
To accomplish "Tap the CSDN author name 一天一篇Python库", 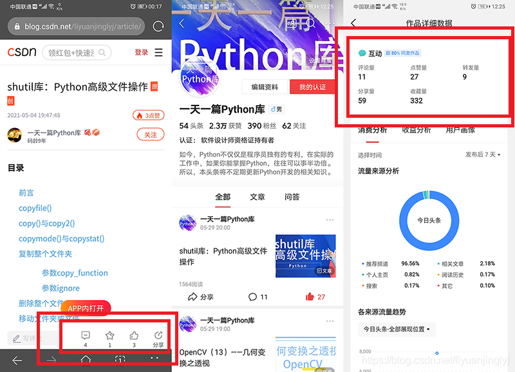I will [x=54, y=133].
